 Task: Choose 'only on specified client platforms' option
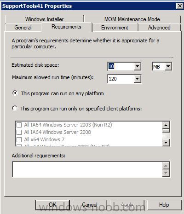[15, 108]
